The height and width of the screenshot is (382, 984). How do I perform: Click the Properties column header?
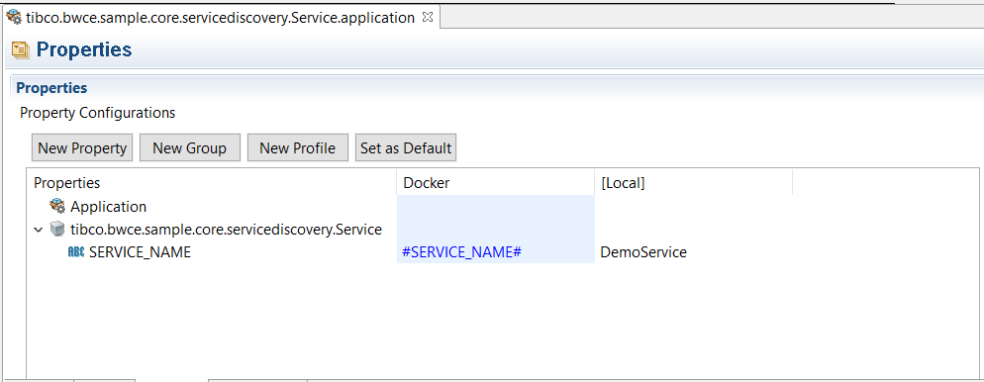[212, 182]
